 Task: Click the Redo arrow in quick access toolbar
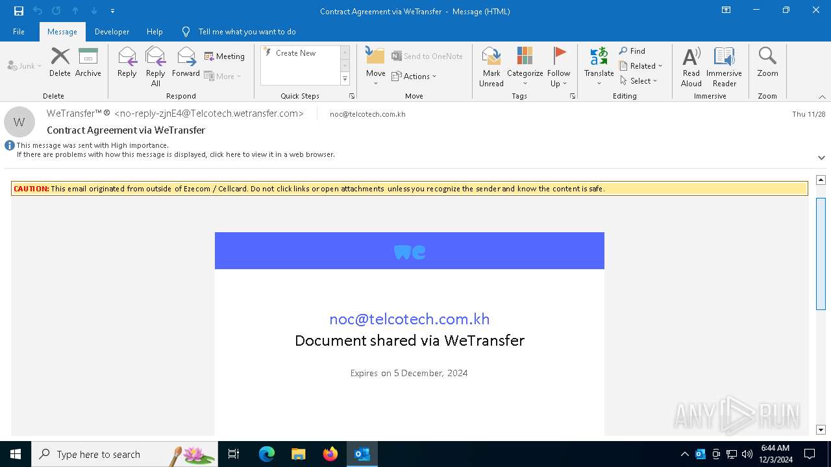click(x=56, y=11)
